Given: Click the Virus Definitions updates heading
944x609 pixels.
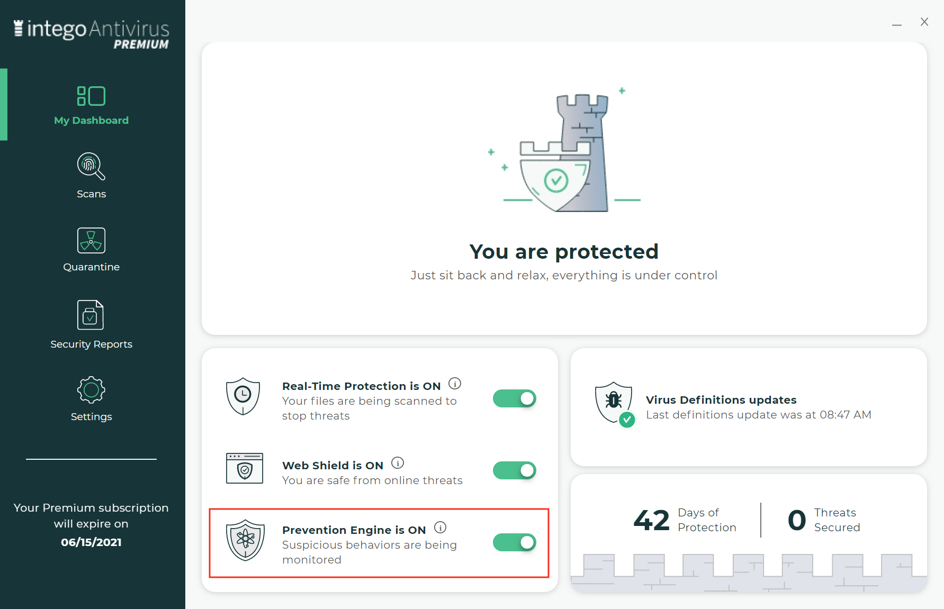Looking at the screenshot, I should [721, 400].
